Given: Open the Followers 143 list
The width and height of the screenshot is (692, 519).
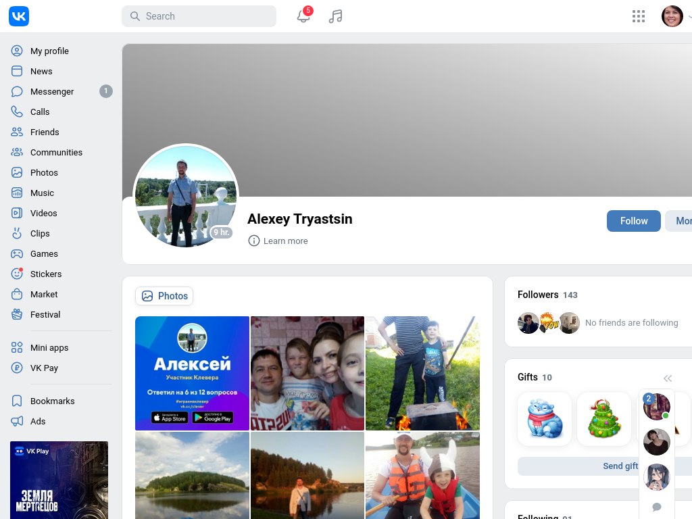Looking at the screenshot, I should click(x=547, y=295).
